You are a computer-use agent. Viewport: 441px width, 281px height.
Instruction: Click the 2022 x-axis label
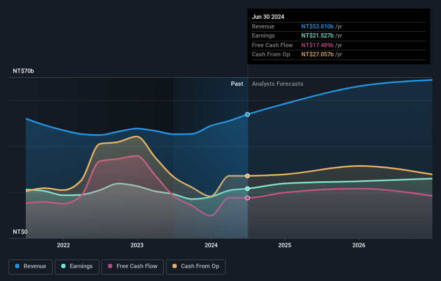(63, 245)
